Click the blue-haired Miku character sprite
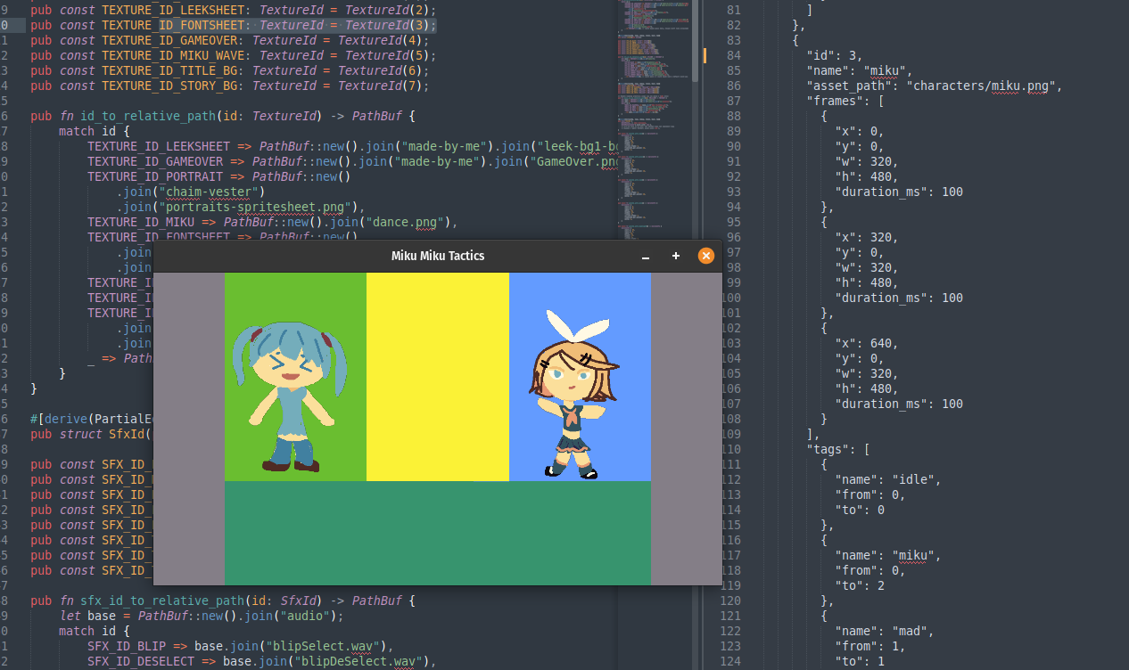Image resolution: width=1129 pixels, height=670 pixels. click(x=289, y=396)
